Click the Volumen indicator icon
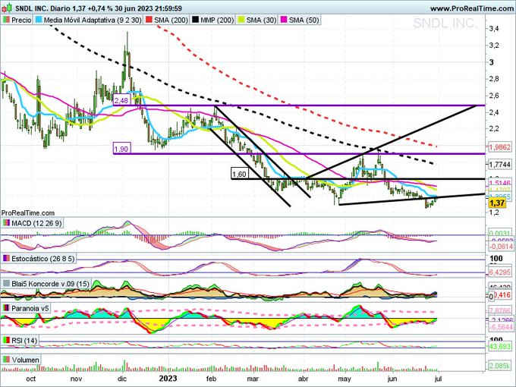Image resolution: width=516 pixels, height=387 pixels. coord(6,360)
